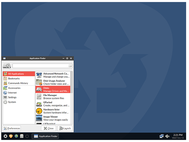The width and height of the screenshot is (189, 142).
Task: Expand the search field history dropdown arrow
Action: tap(70, 66)
